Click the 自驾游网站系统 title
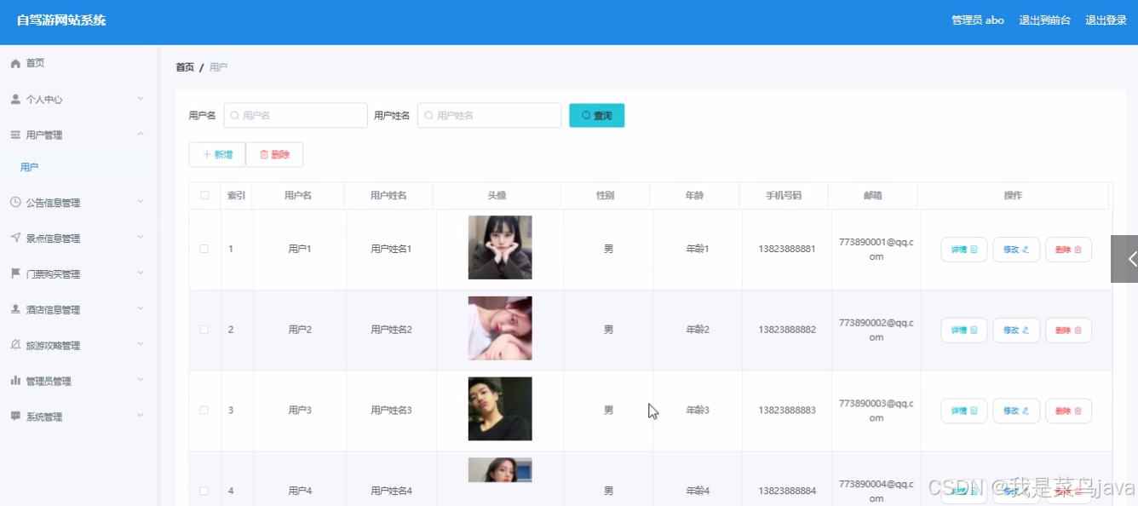Screen dimensions: 1138x506 61,20
